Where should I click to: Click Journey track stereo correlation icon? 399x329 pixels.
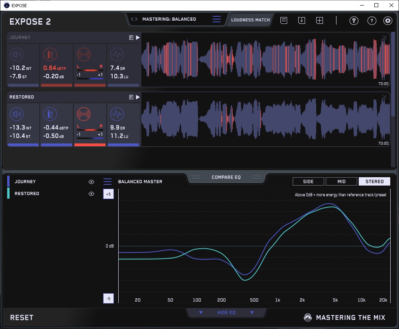click(x=84, y=54)
